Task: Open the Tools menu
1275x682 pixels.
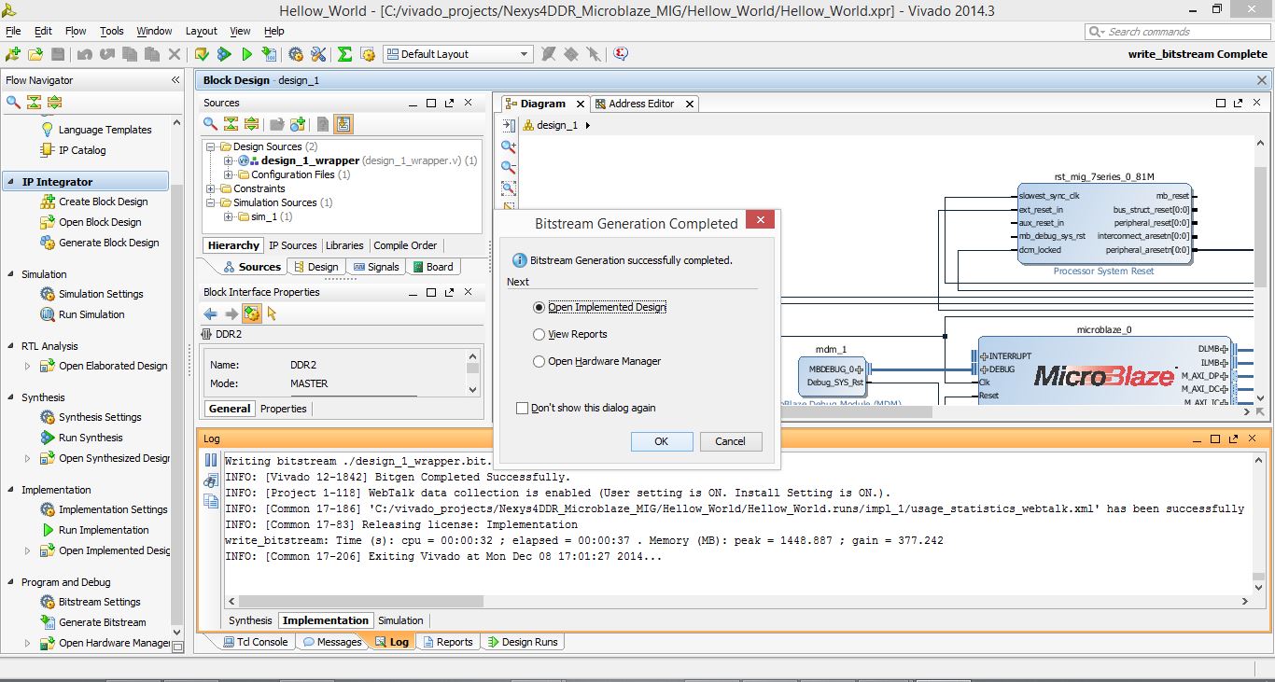Action: tap(112, 31)
